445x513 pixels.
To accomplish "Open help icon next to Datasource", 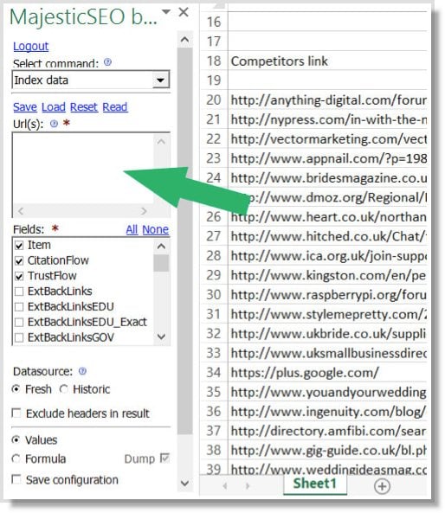I will 82,371.
